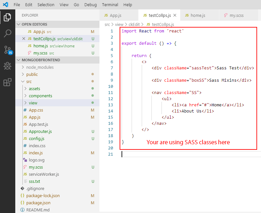The height and width of the screenshot is (213, 261).
Task: Open the Debug menu
Action: pyautogui.click(x=90, y=5)
